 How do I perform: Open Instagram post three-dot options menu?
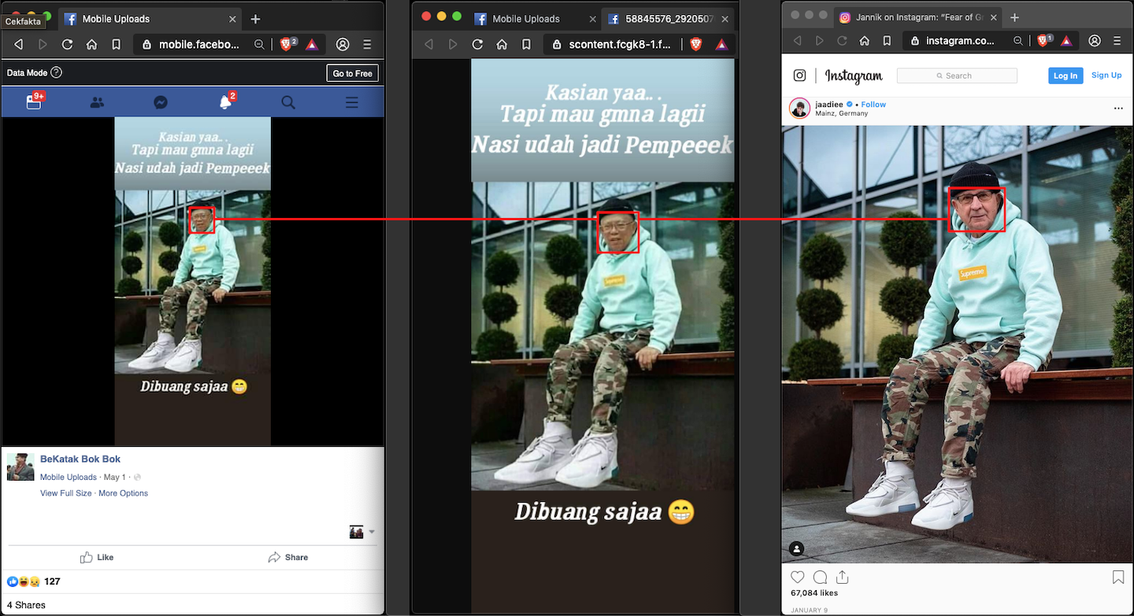(x=1118, y=109)
